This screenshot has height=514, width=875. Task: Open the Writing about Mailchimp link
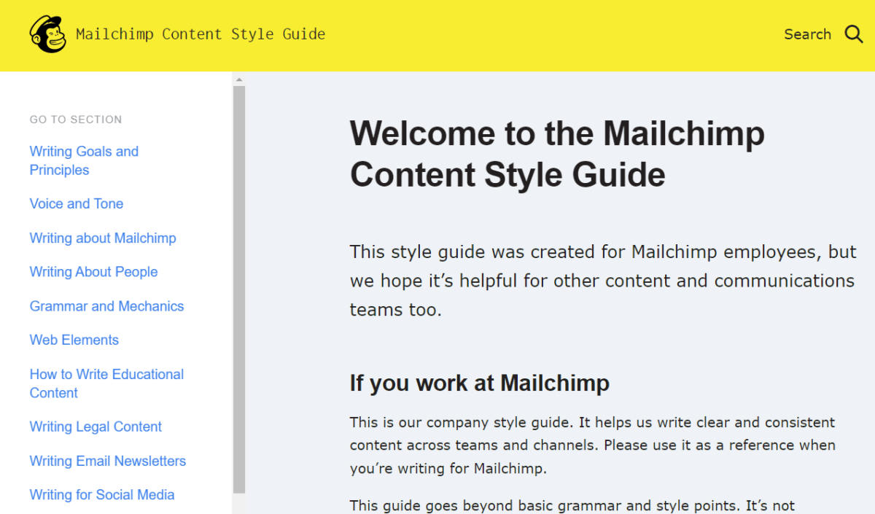pos(102,238)
